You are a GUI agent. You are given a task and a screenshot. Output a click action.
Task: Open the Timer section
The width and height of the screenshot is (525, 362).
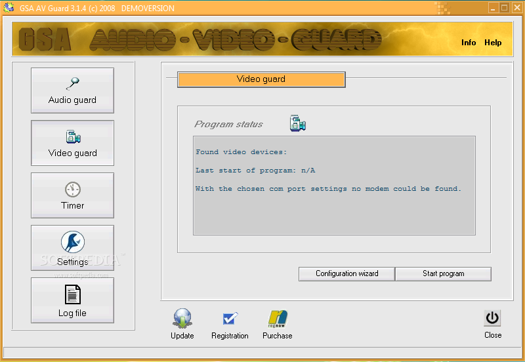point(72,195)
